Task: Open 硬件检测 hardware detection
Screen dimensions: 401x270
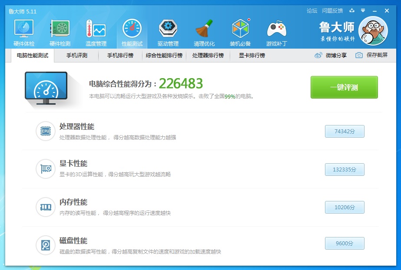Action: (x=60, y=33)
